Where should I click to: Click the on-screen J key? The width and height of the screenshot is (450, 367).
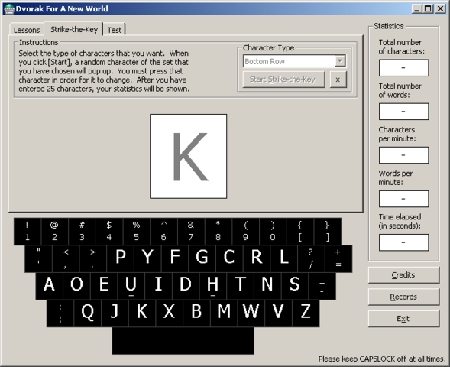[x=115, y=313]
